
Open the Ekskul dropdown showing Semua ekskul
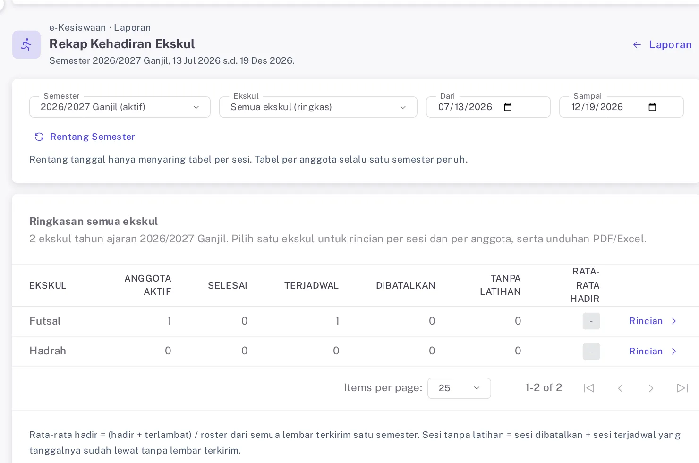318,107
